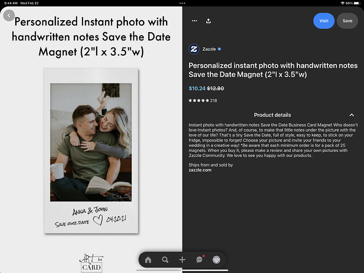Tap the product description paragraph

273,140
